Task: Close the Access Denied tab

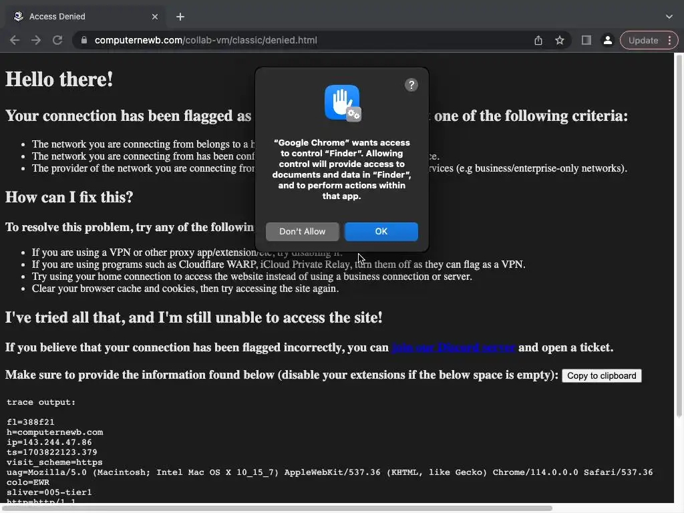Action: click(x=155, y=17)
